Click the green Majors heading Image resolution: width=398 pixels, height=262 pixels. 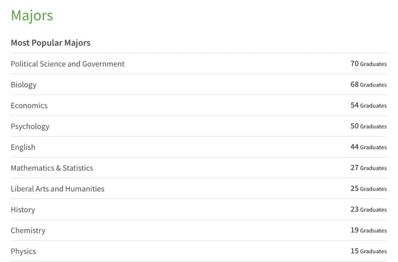pos(32,15)
